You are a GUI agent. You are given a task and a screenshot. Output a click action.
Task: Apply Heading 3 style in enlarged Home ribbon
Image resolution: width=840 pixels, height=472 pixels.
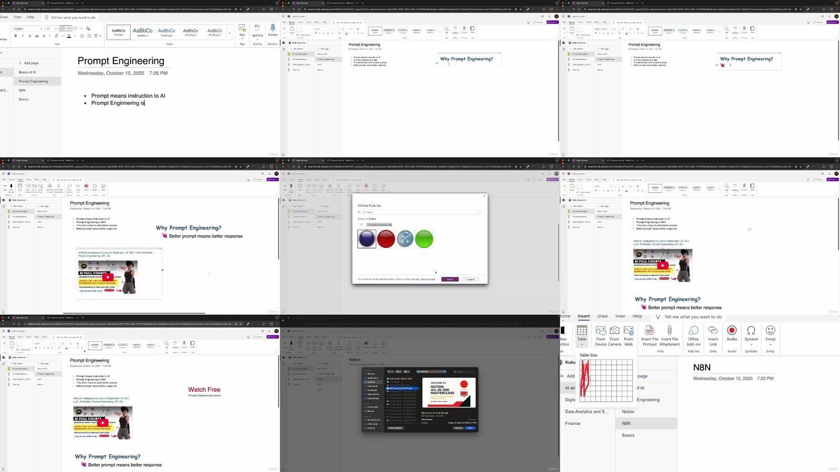[190, 32]
